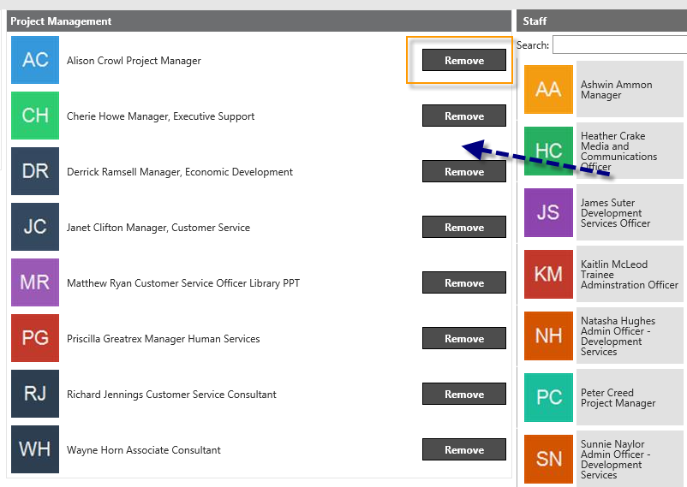Click Remove beside Derrick Ramsell
Image resolution: width=687 pixels, height=487 pixels.
pyautogui.click(x=464, y=171)
